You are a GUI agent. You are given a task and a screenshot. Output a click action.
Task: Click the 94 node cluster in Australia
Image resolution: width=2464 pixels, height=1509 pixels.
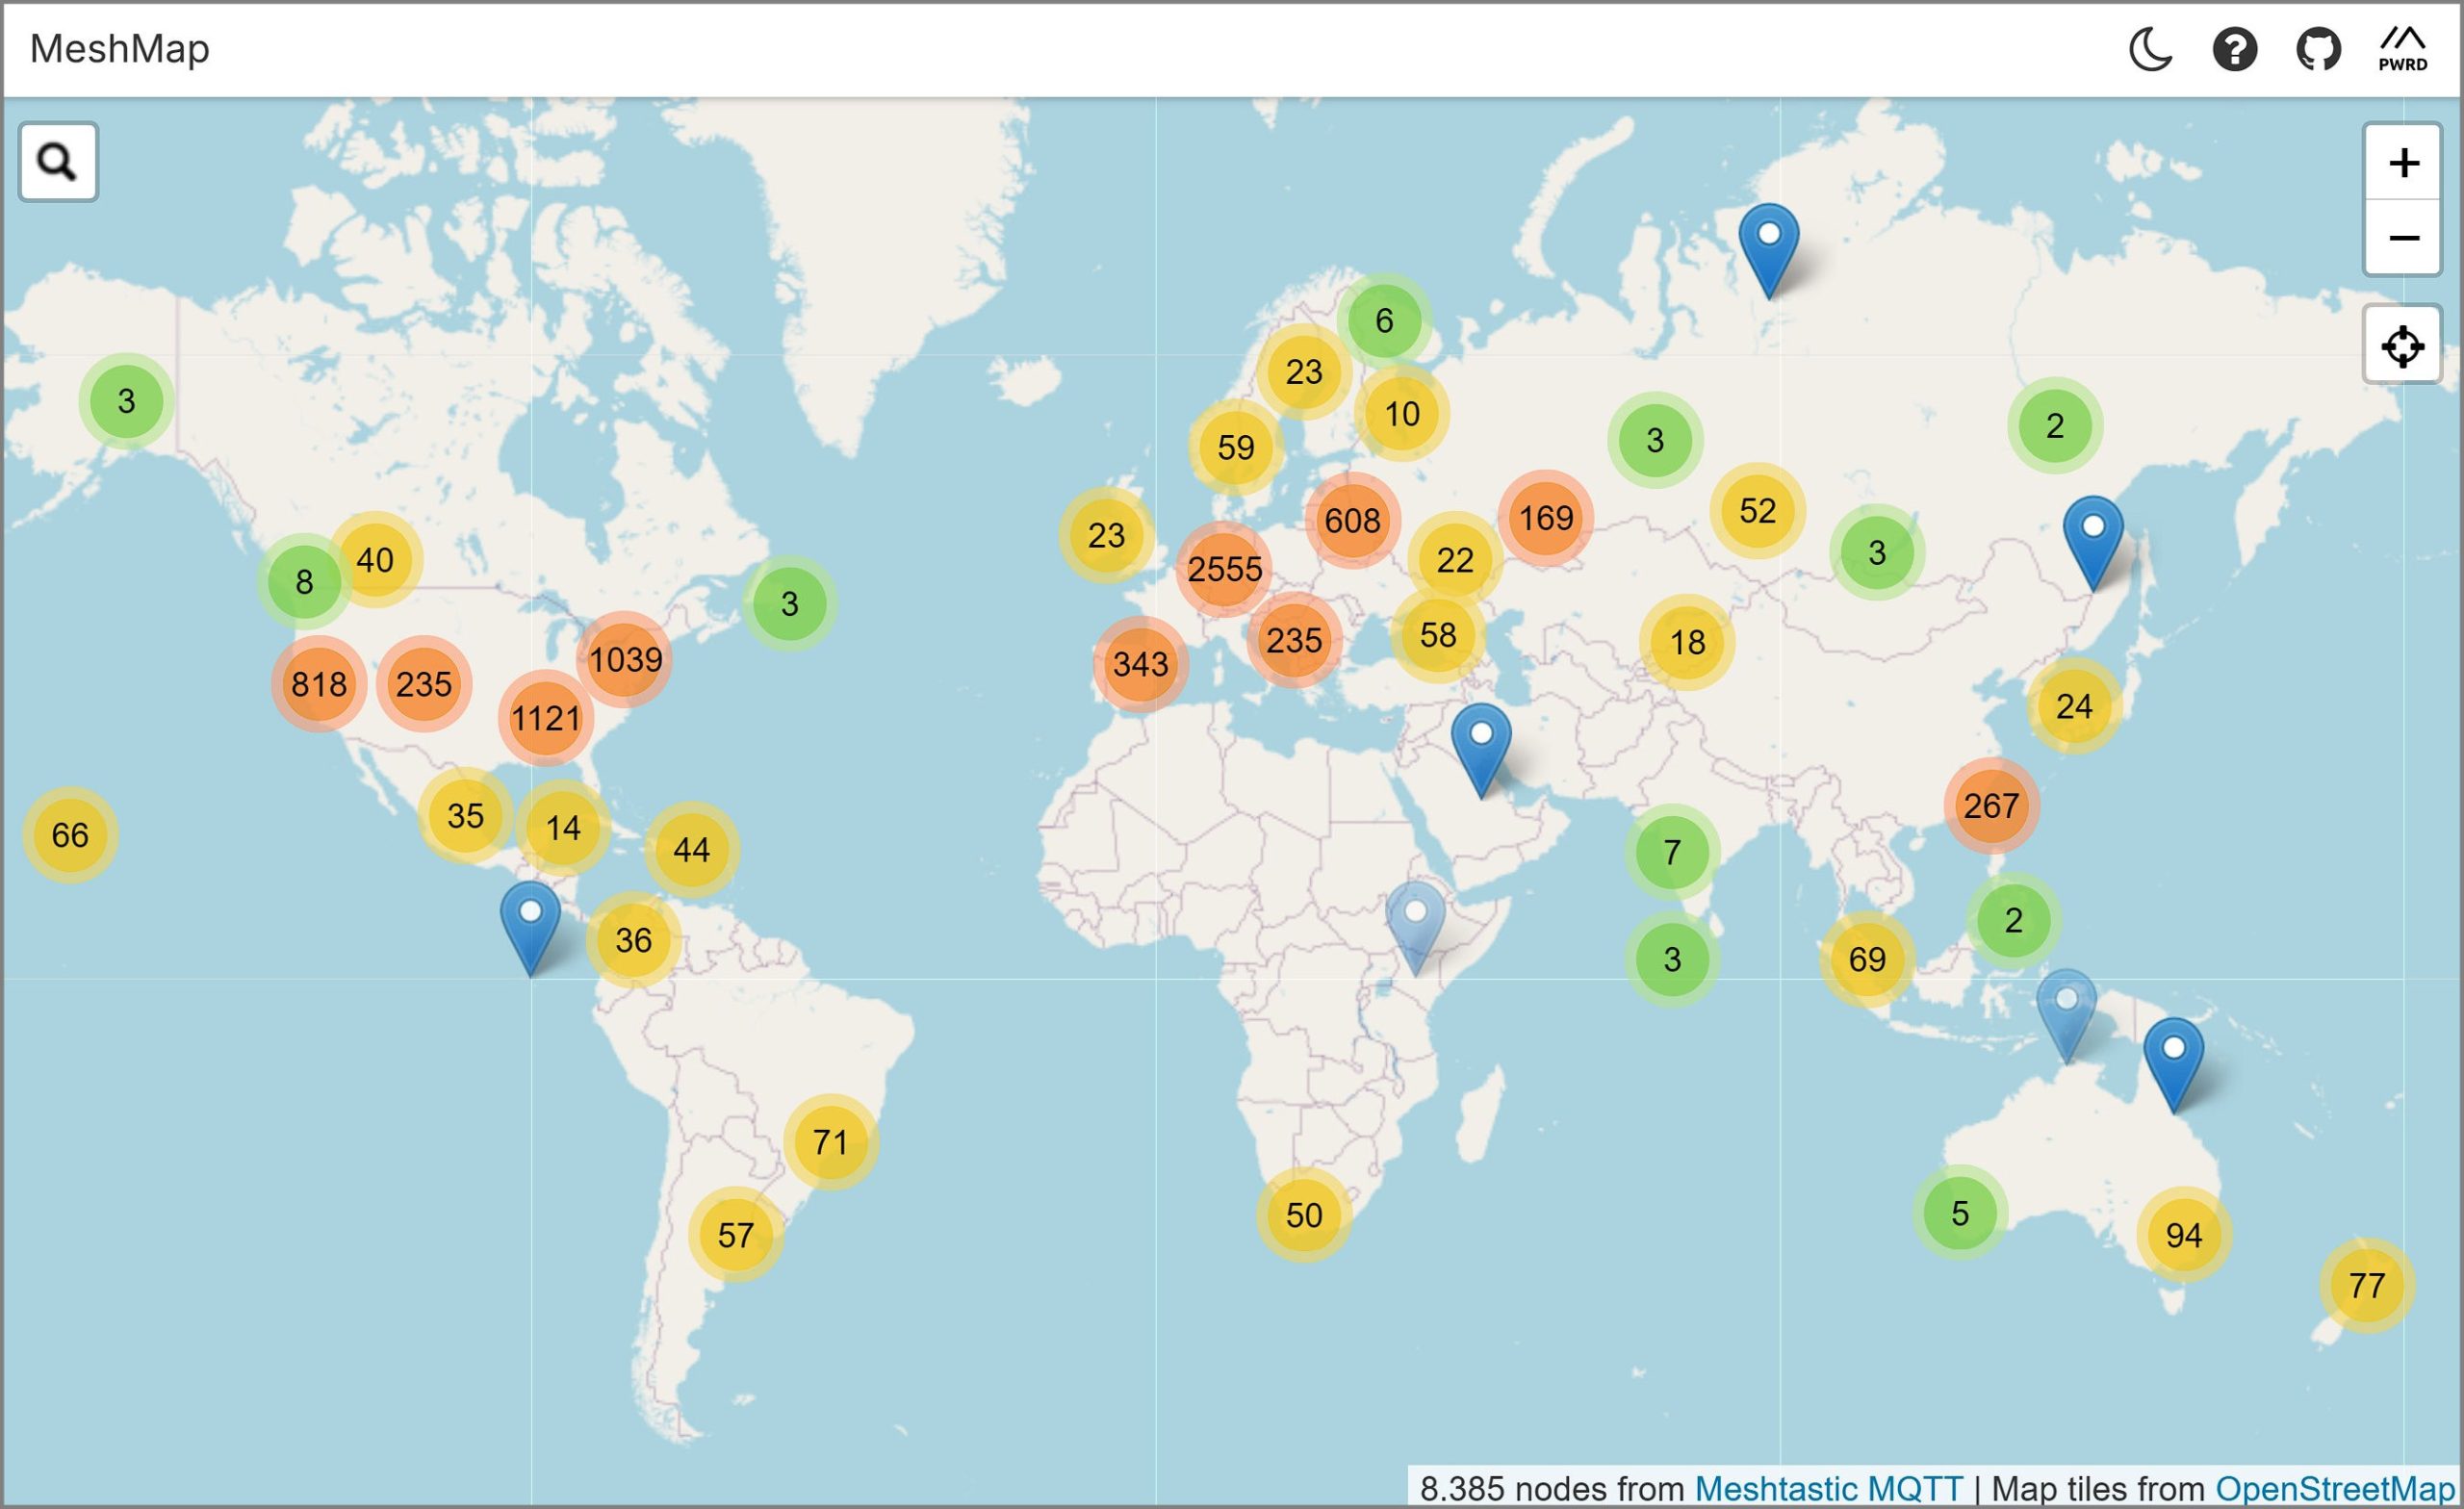click(2183, 1234)
